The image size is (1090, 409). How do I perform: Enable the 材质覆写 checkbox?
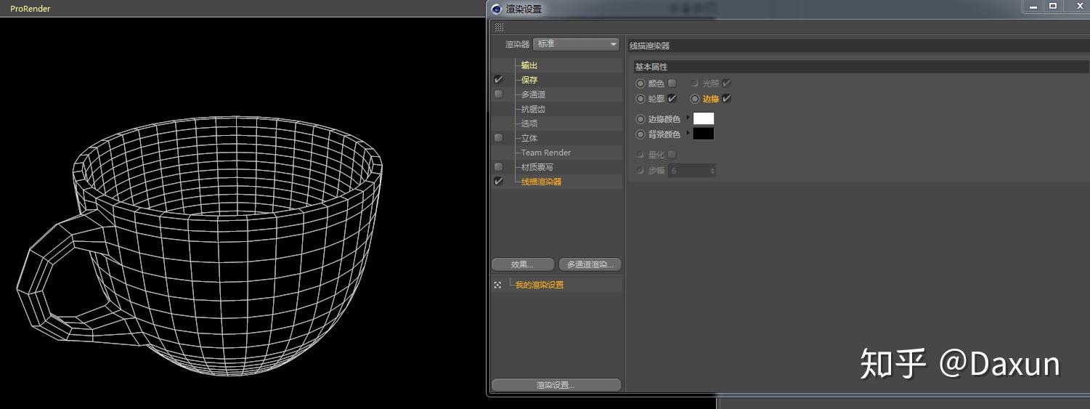pos(498,167)
